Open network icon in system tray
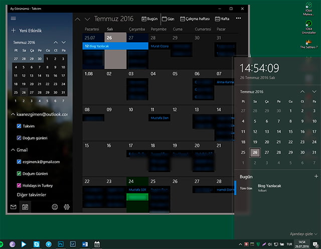Image resolution: width=321 pixels, height=249 pixels. coord(276,244)
